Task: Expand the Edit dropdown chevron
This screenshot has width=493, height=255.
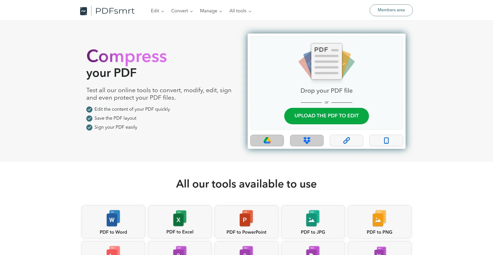Action: point(163,11)
